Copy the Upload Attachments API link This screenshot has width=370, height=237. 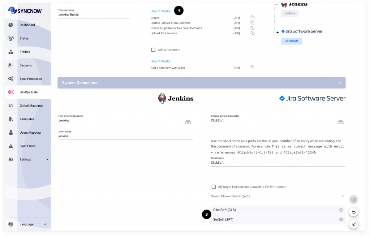point(252,33)
